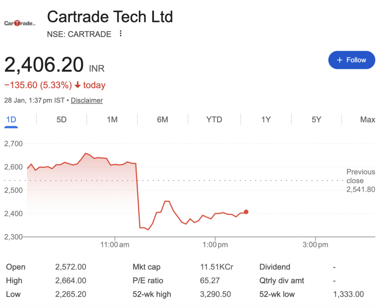Image resolution: width=377 pixels, height=308 pixels.
Task: Click the 52-wk high value
Action: point(215,294)
